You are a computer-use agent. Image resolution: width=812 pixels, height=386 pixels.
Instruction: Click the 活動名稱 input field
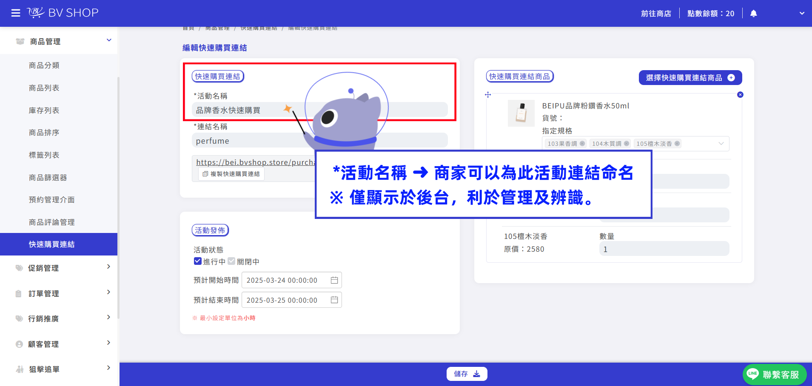point(320,110)
